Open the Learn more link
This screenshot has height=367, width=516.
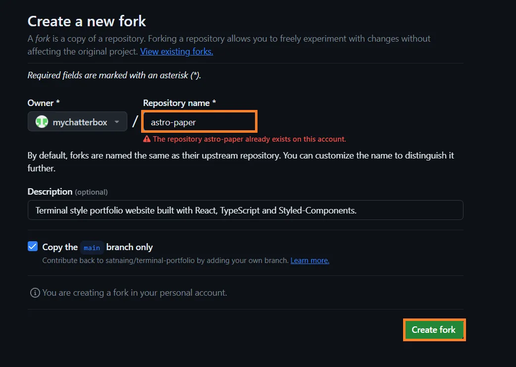pyautogui.click(x=310, y=260)
